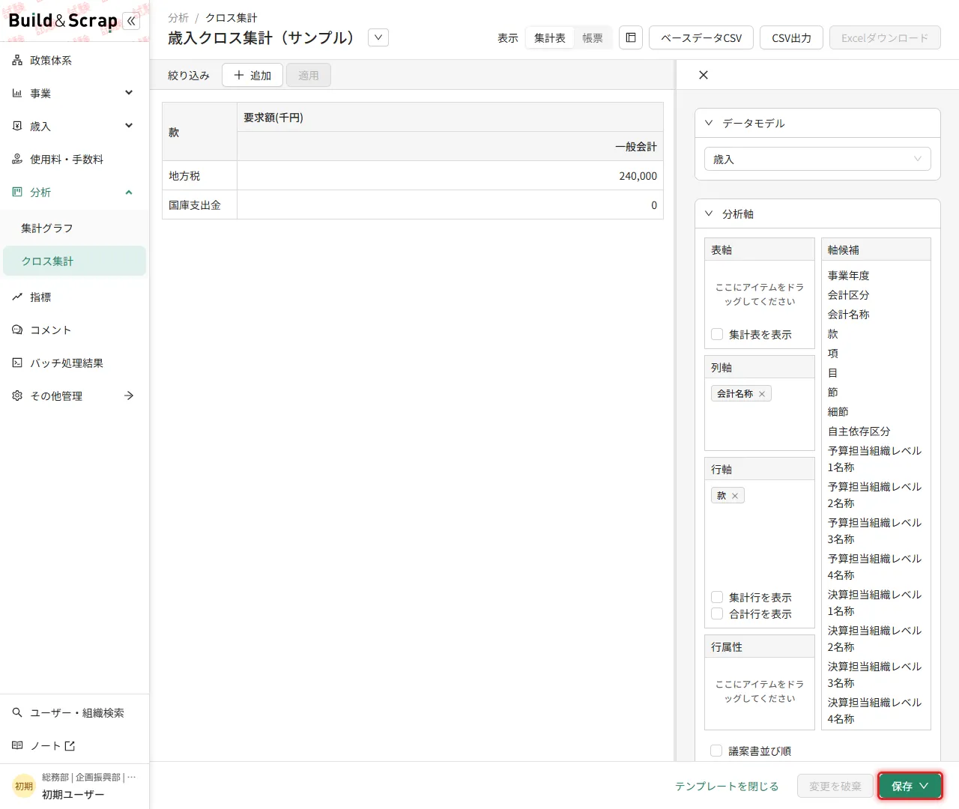Viewport: 959px width, 809px height.
Task: Click the CSV出力 button
Action: [791, 38]
